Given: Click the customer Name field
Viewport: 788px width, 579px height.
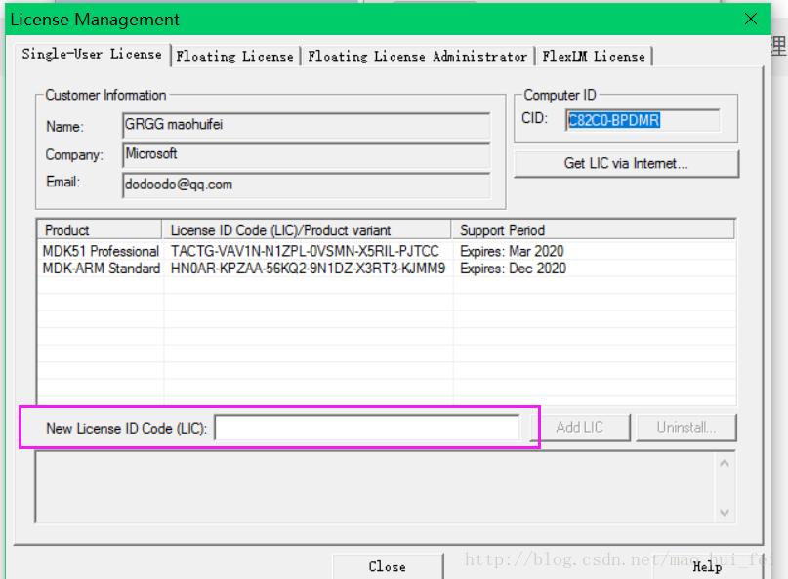Looking at the screenshot, I should [306, 125].
